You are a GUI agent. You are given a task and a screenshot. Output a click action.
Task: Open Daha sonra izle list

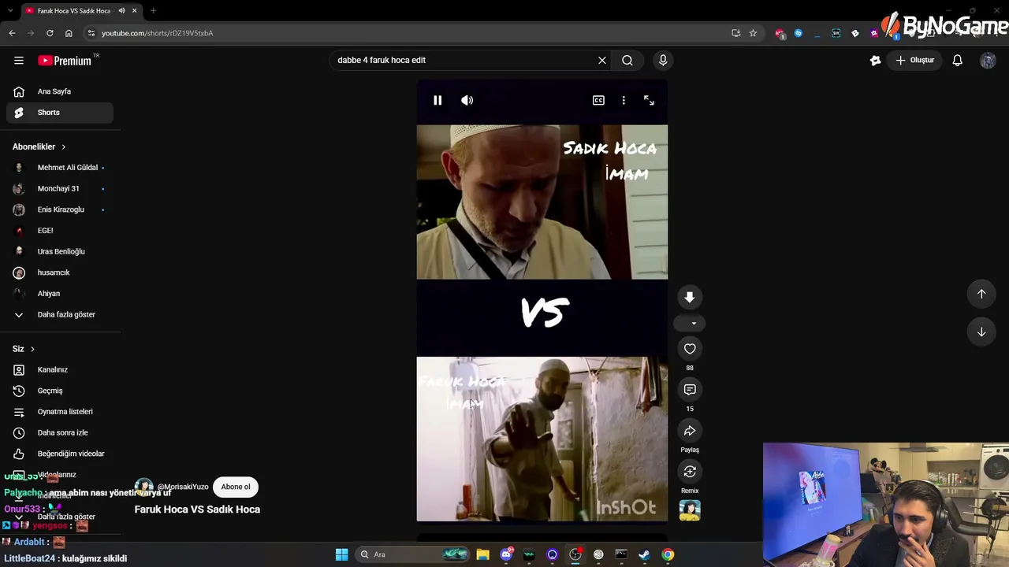[x=60, y=433]
